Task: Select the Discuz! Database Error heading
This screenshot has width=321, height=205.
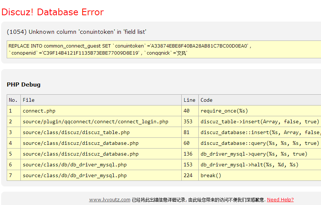Action: [x=53, y=12]
